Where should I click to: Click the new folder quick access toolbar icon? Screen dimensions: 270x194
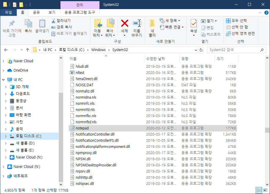pos(21,5)
